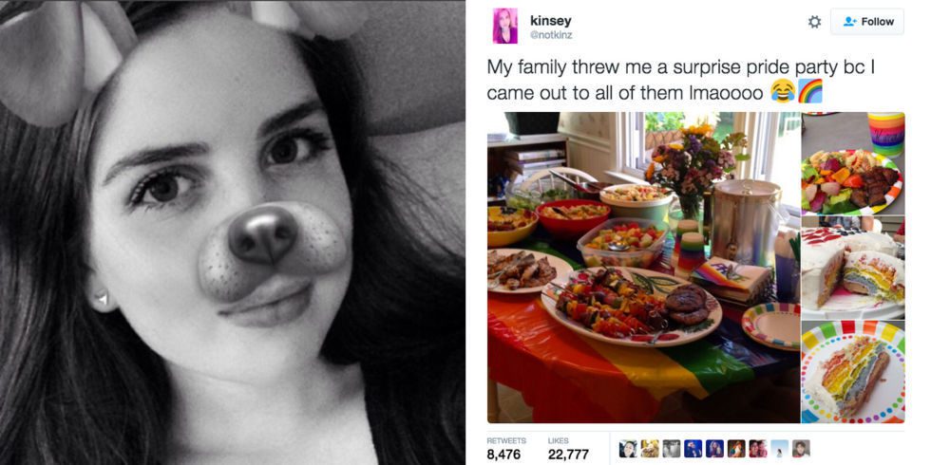Click the blue fourth liker avatar
This screenshot has width=931, height=465.
click(693, 448)
